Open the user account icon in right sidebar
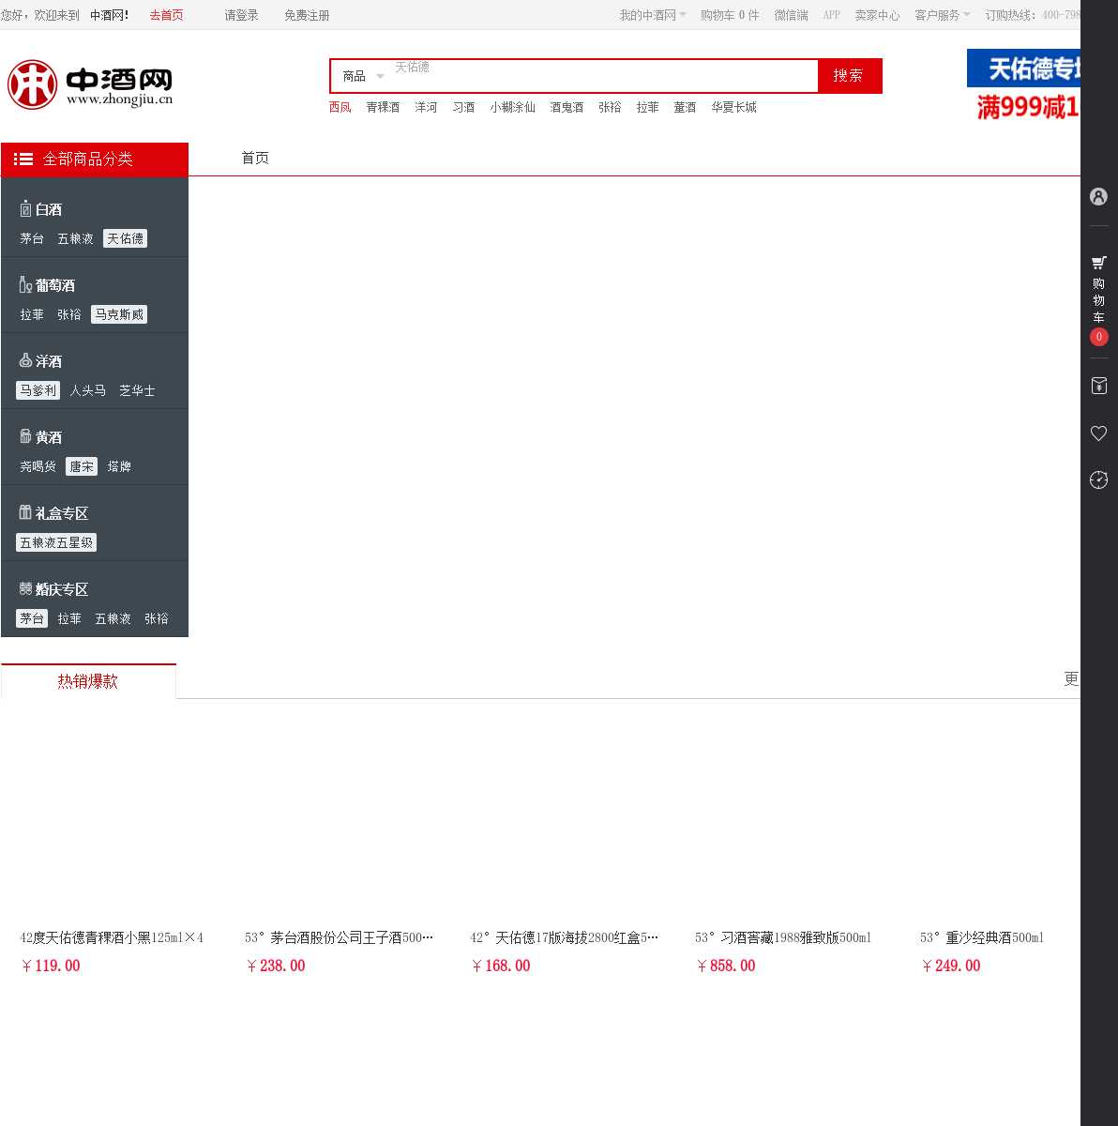The image size is (1118, 1126). coord(1098,196)
